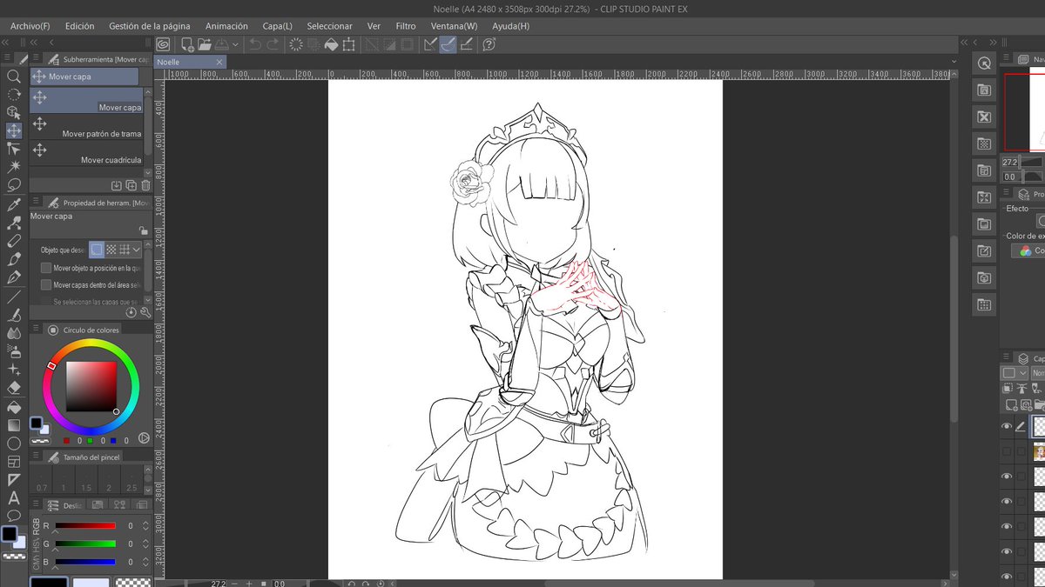Select 'Mover patrón de trama' sub tool
Image resolution: width=1045 pixels, height=587 pixels.
85,126
